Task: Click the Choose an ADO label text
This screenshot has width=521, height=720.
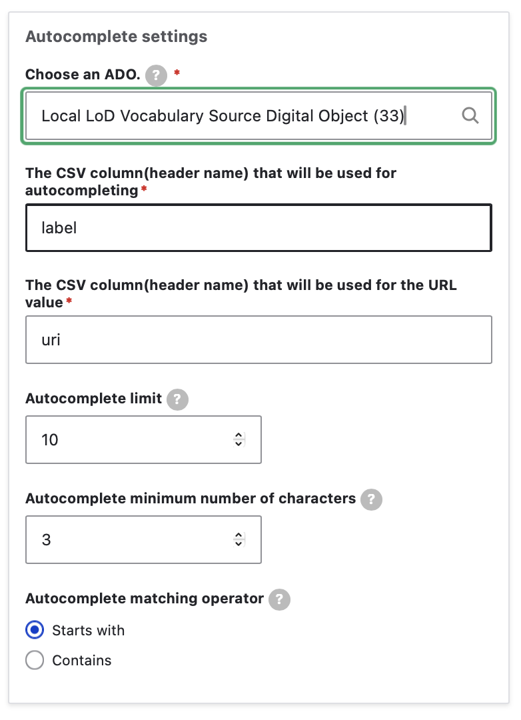Action: [x=83, y=75]
